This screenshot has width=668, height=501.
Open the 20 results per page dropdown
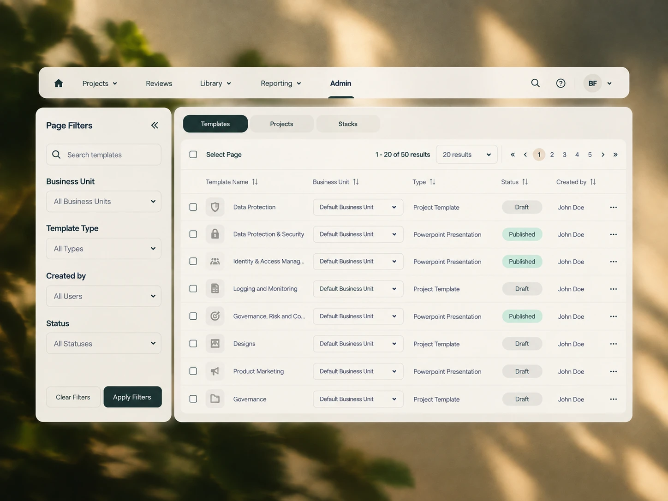pyautogui.click(x=466, y=155)
